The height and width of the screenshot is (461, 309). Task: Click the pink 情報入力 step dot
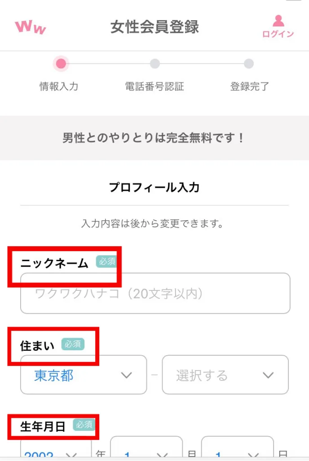pyautogui.click(x=61, y=64)
